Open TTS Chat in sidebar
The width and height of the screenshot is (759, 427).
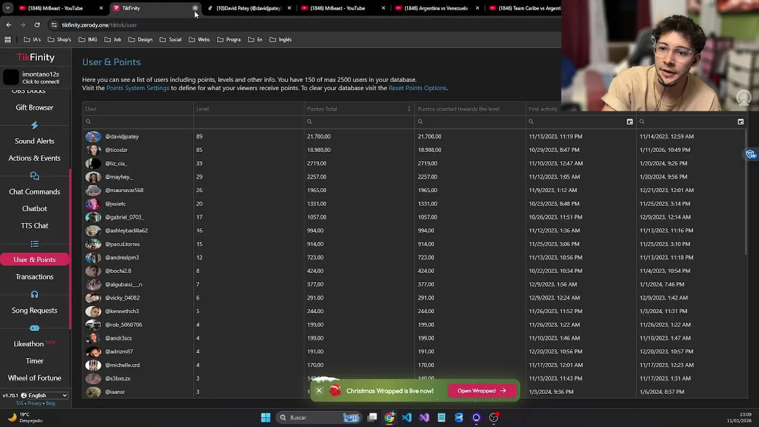tap(34, 226)
